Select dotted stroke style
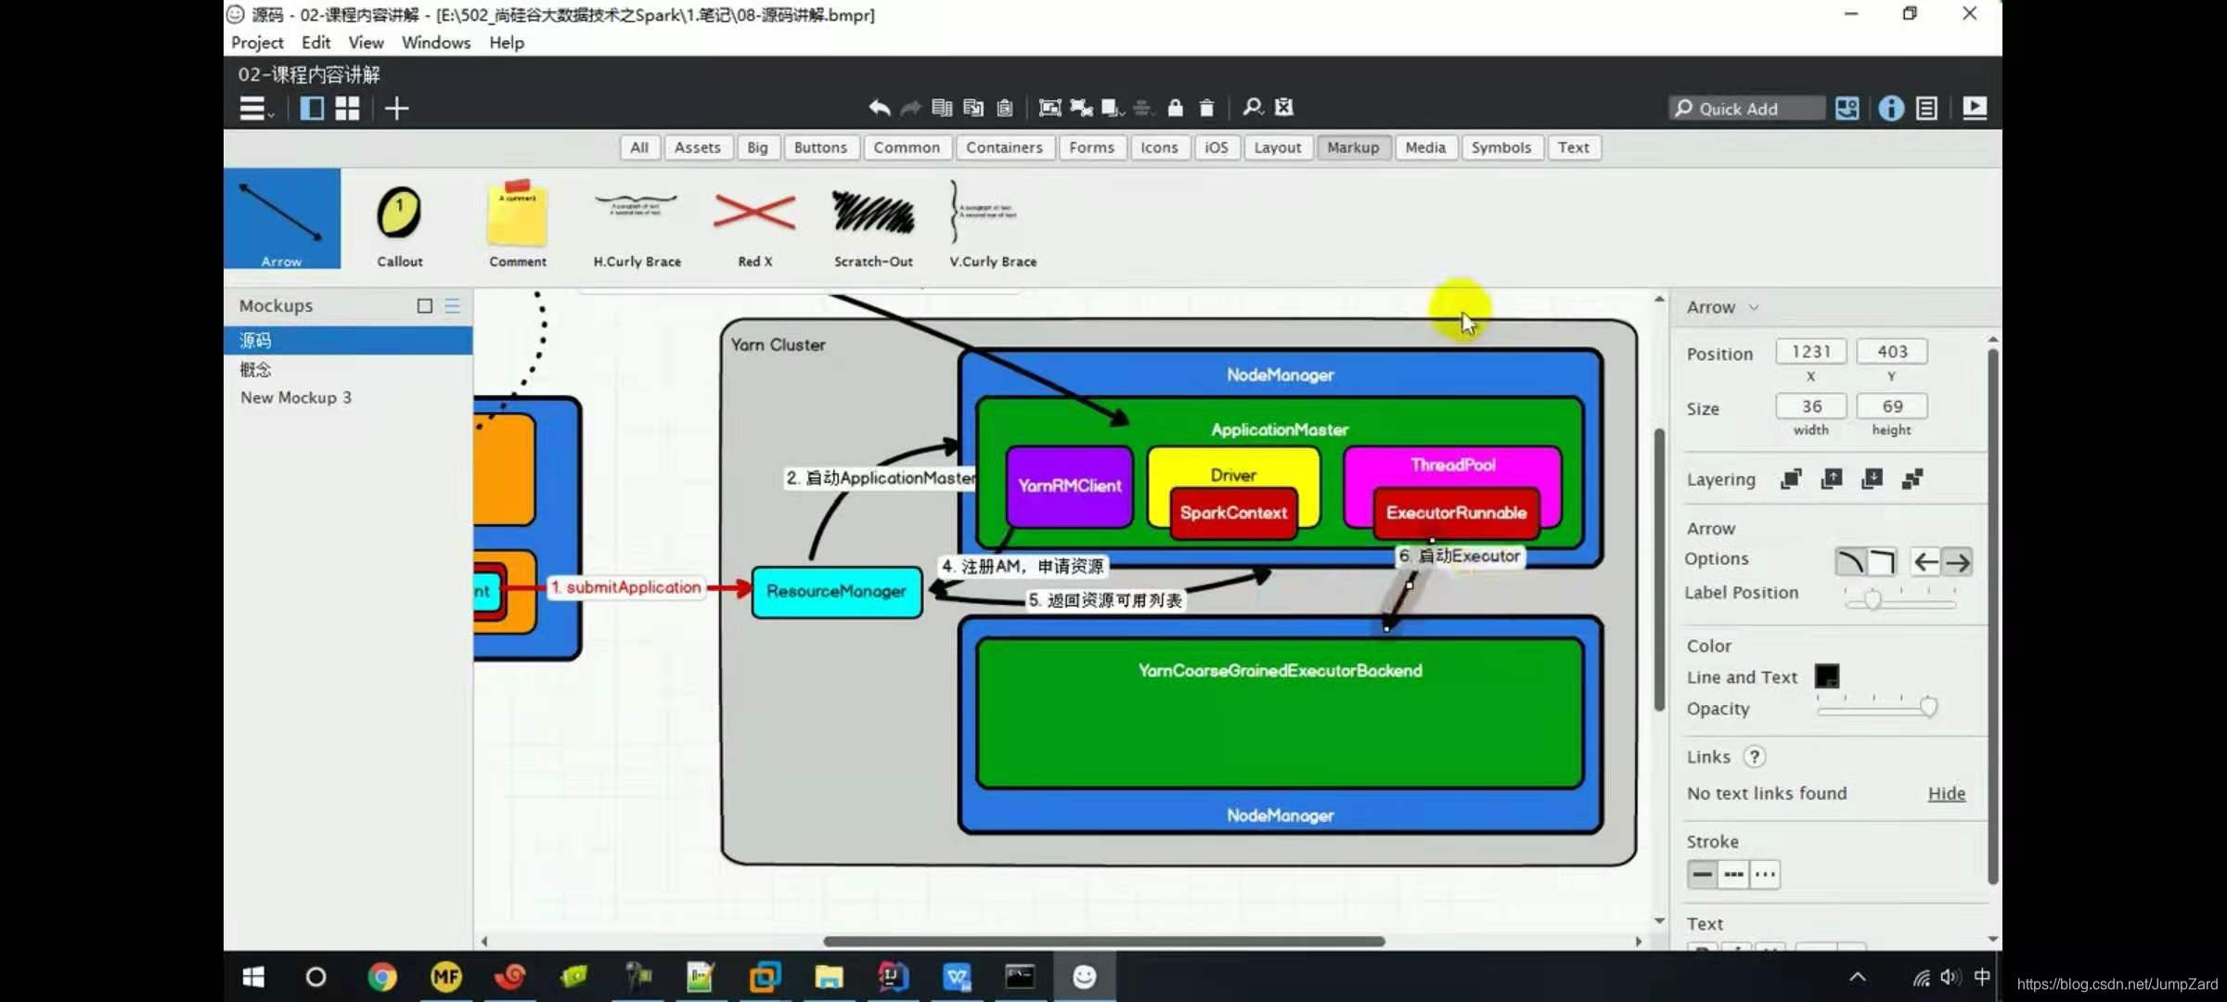The width and height of the screenshot is (2227, 1002). point(1765,874)
